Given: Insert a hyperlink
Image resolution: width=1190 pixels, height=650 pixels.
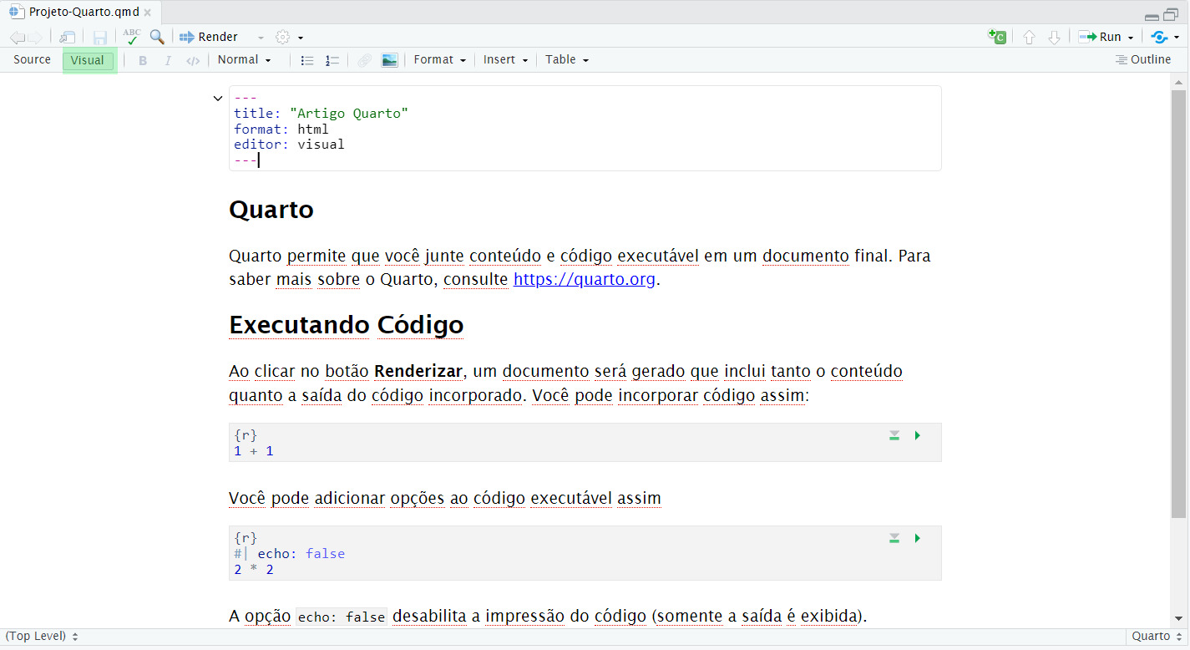Looking at the screenshot, I should click(x=364, y=60).
